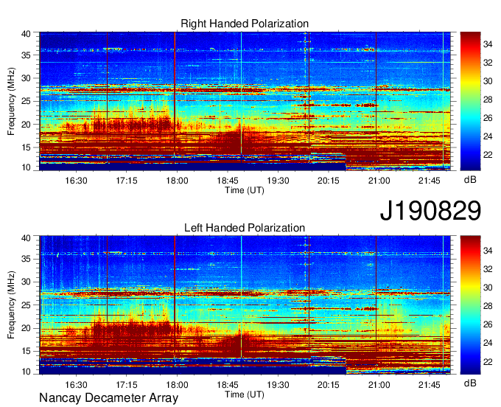Screen dimensions: 501x407
Task: Click the Left Handed Polarization spectrogram
Action: pyautogui.click(x=245, y=305)
